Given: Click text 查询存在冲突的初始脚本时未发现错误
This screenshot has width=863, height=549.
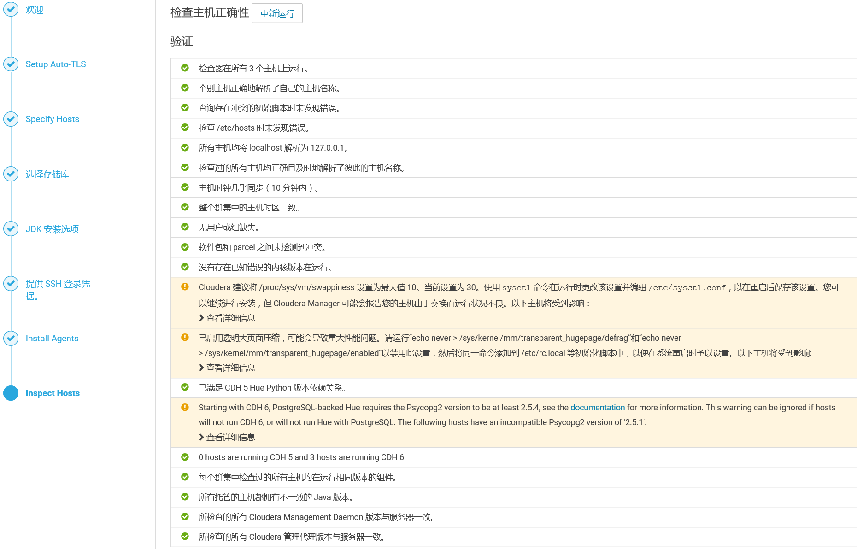Looking at the screenshot, I should pyautogui.click(x=270, y=108).
